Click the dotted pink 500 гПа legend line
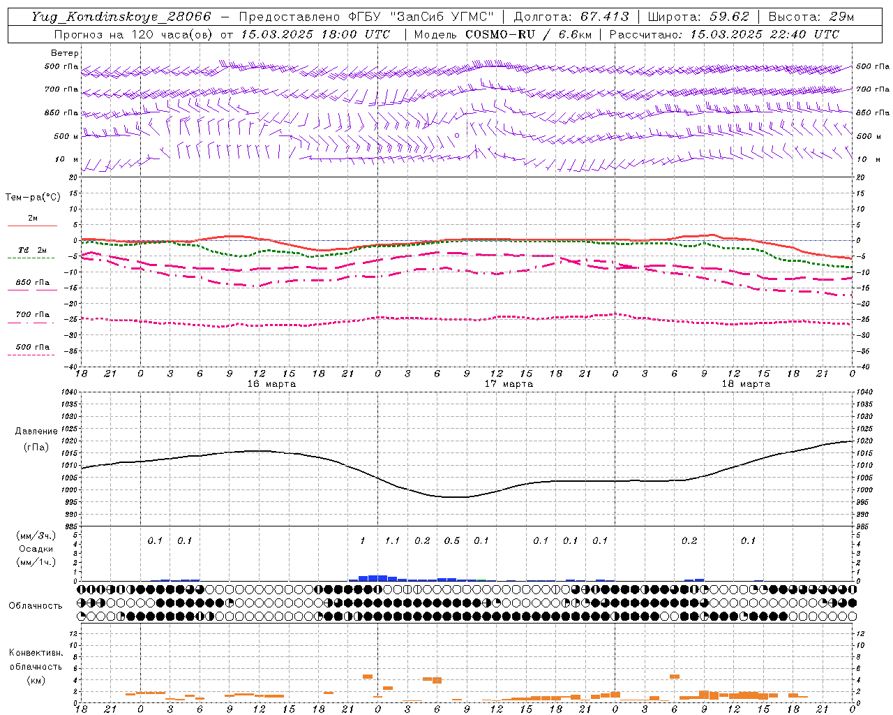 pos(31,355)
